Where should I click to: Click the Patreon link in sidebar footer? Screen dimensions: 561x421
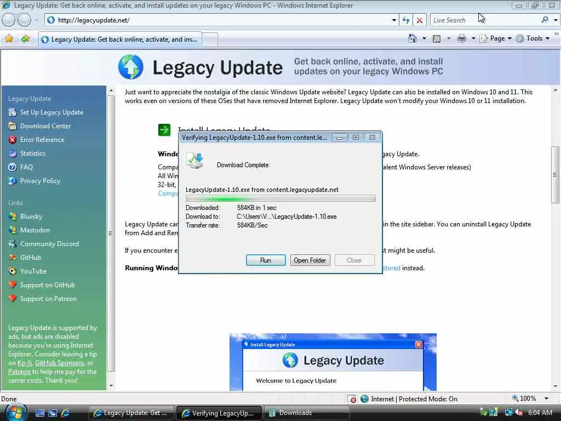point(19,372)
